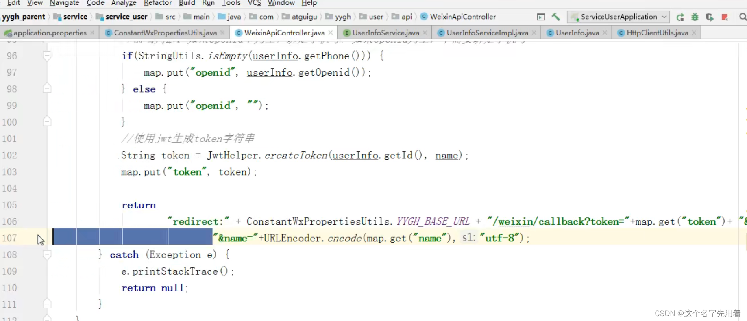Click yygh_parent breadcrumb
Screen dimensions: 747x321
[23, 17]
